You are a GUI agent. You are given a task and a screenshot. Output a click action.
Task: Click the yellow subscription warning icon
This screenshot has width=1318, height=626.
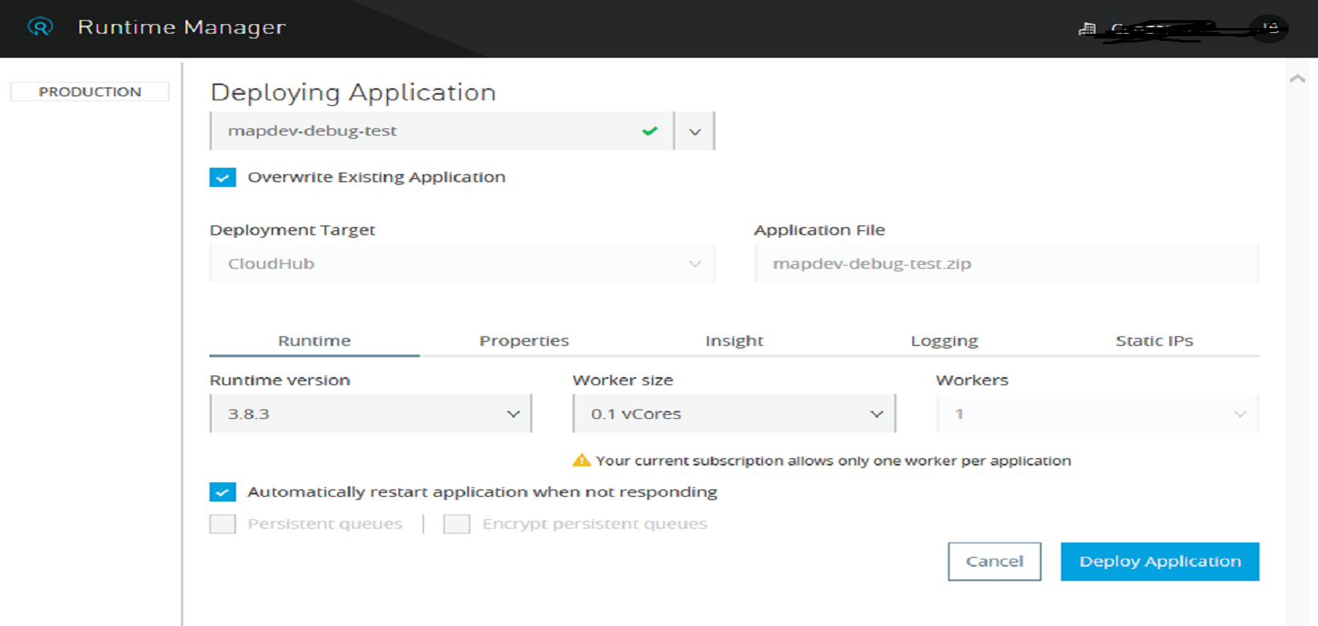tap(581, 461)
